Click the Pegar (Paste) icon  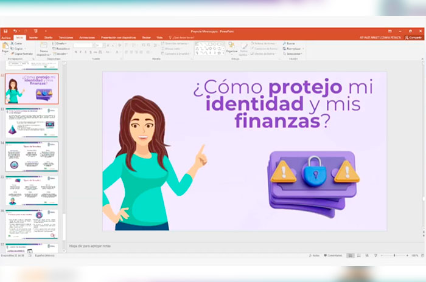click(x=5, y=48)
